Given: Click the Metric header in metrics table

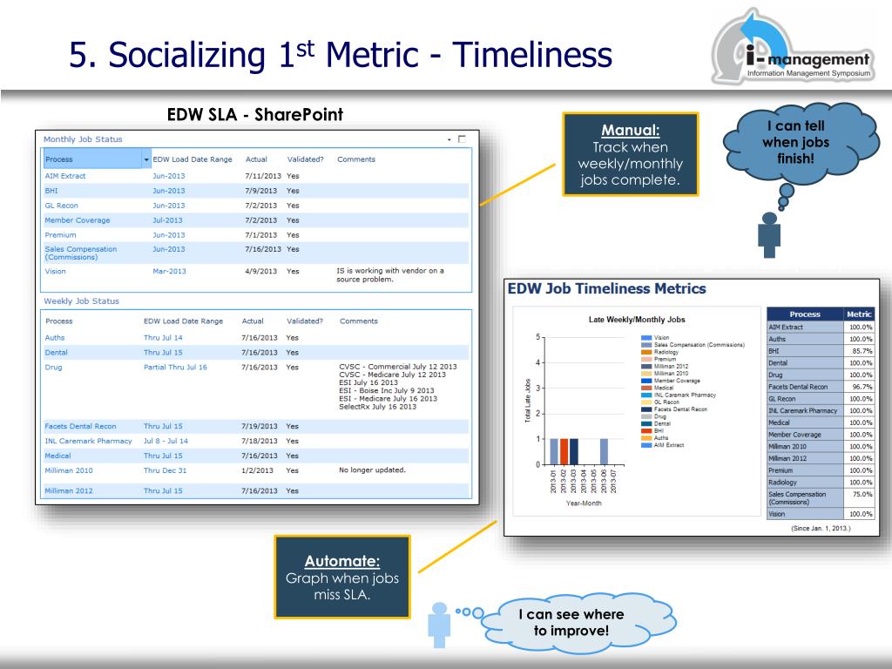Looking at the screenshot, I should 858,314.
